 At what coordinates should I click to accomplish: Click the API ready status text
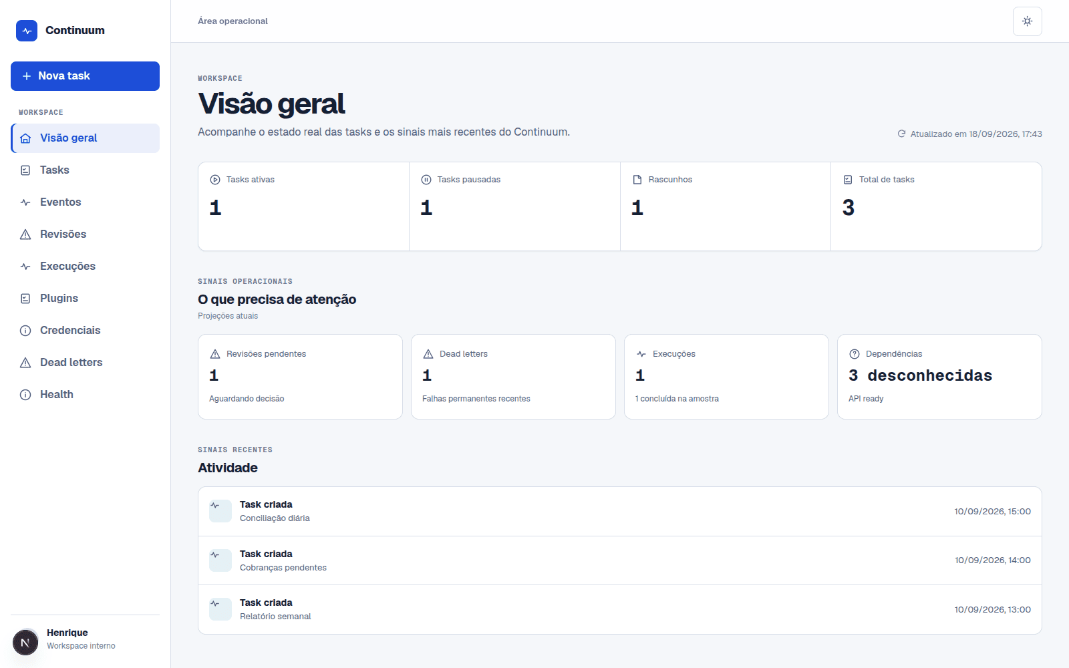[x=866, y=399]
